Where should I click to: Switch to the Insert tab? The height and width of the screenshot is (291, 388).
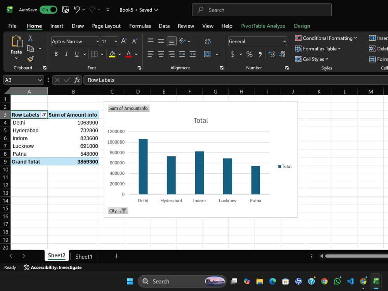click(x=57, y=26)
